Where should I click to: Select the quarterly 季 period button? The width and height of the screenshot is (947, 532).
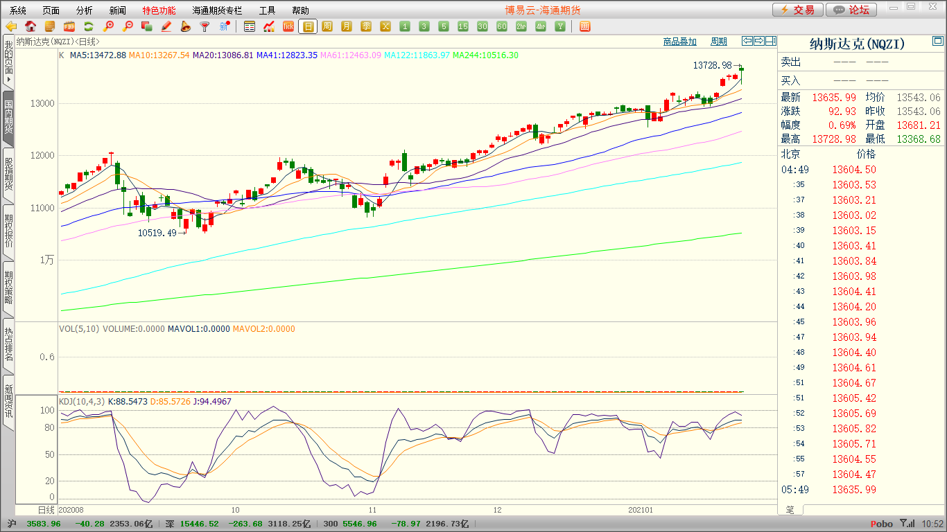pyautogui.click(x=366, y=26)
